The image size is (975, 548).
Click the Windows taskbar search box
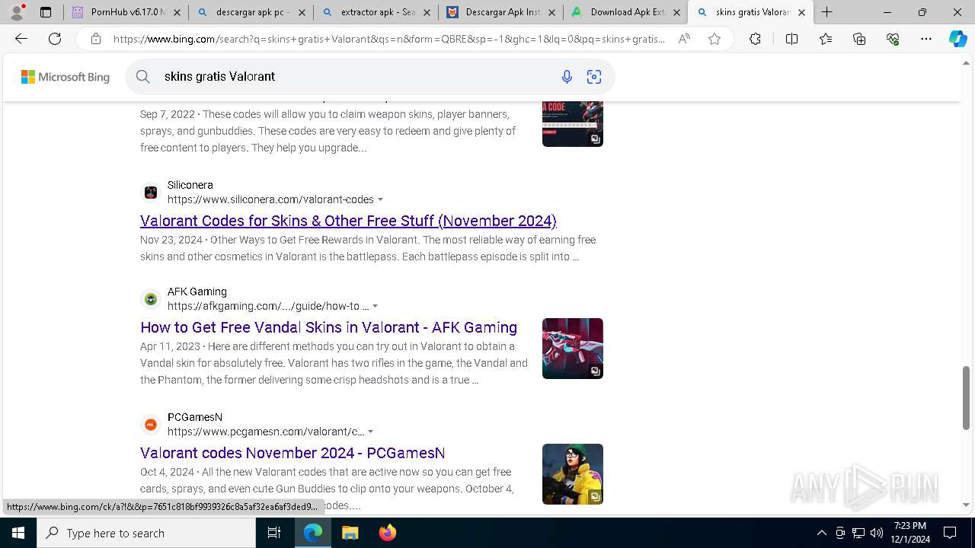click(146, 533)
